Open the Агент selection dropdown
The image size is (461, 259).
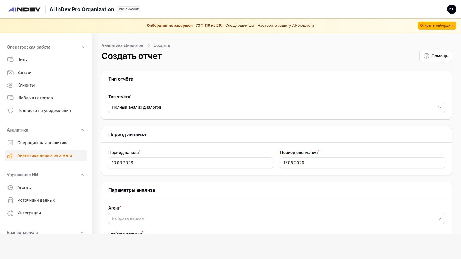pyautogui.click(x=277, y=218)
